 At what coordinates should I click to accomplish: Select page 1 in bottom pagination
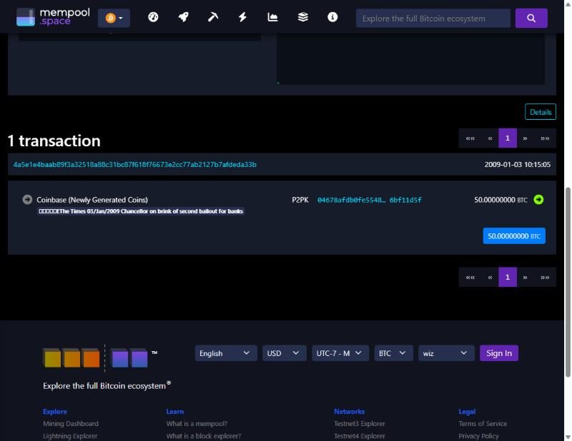[x=508, y=278]
